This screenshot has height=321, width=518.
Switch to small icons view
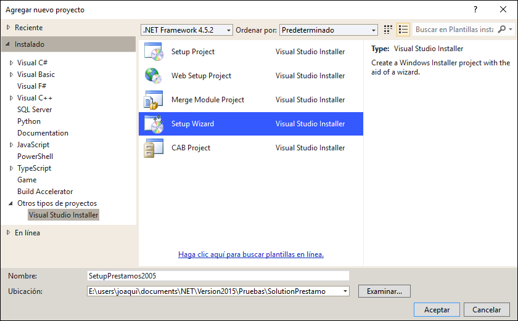pyautogui.click(x=388, y=30)
